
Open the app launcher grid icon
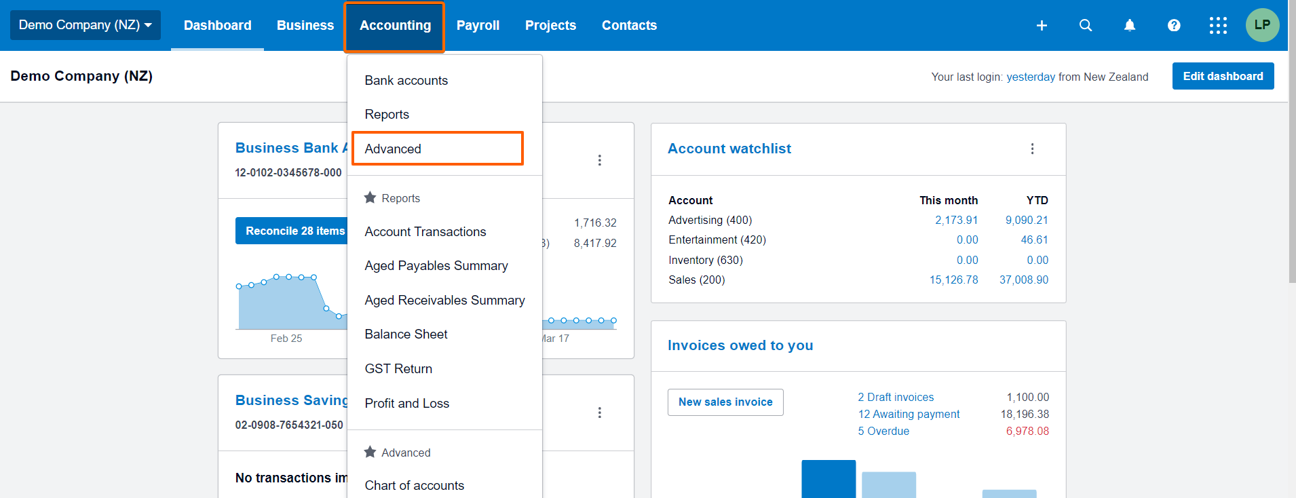click(1218, 26)
